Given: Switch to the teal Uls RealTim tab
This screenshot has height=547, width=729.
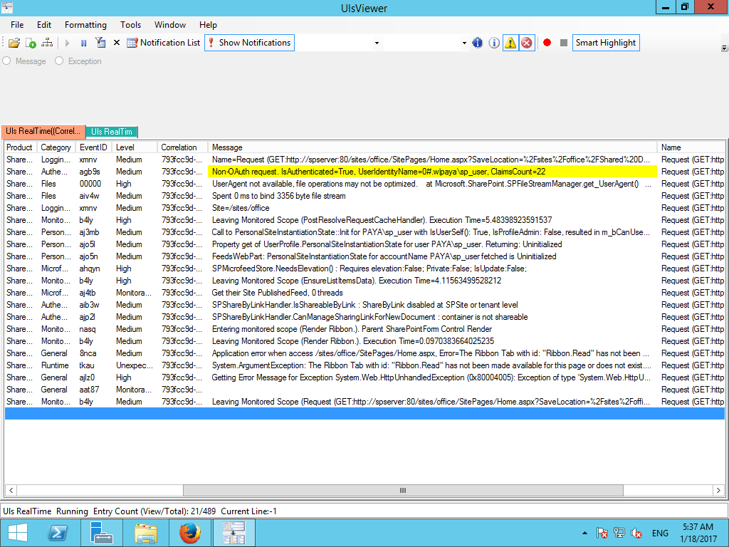Looking at the screenshot, I should pos(112,132).
